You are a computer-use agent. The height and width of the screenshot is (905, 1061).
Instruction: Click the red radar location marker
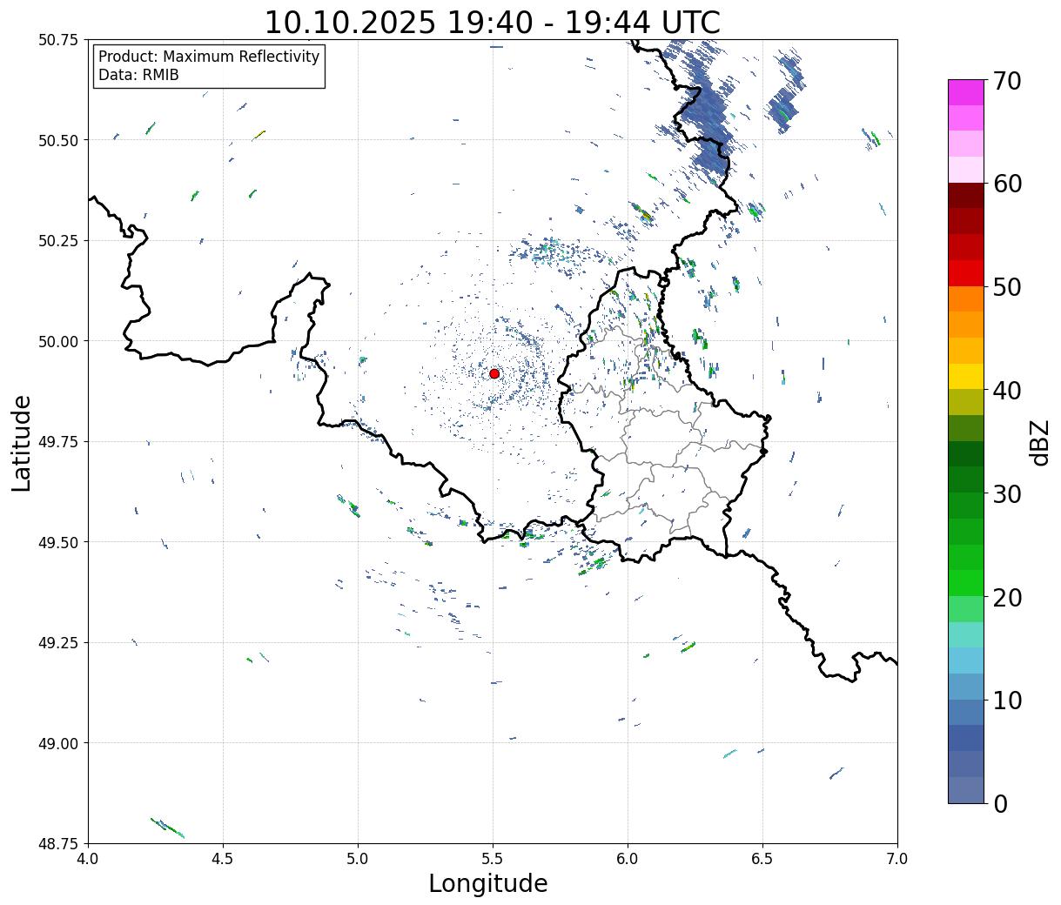(494, 373)
